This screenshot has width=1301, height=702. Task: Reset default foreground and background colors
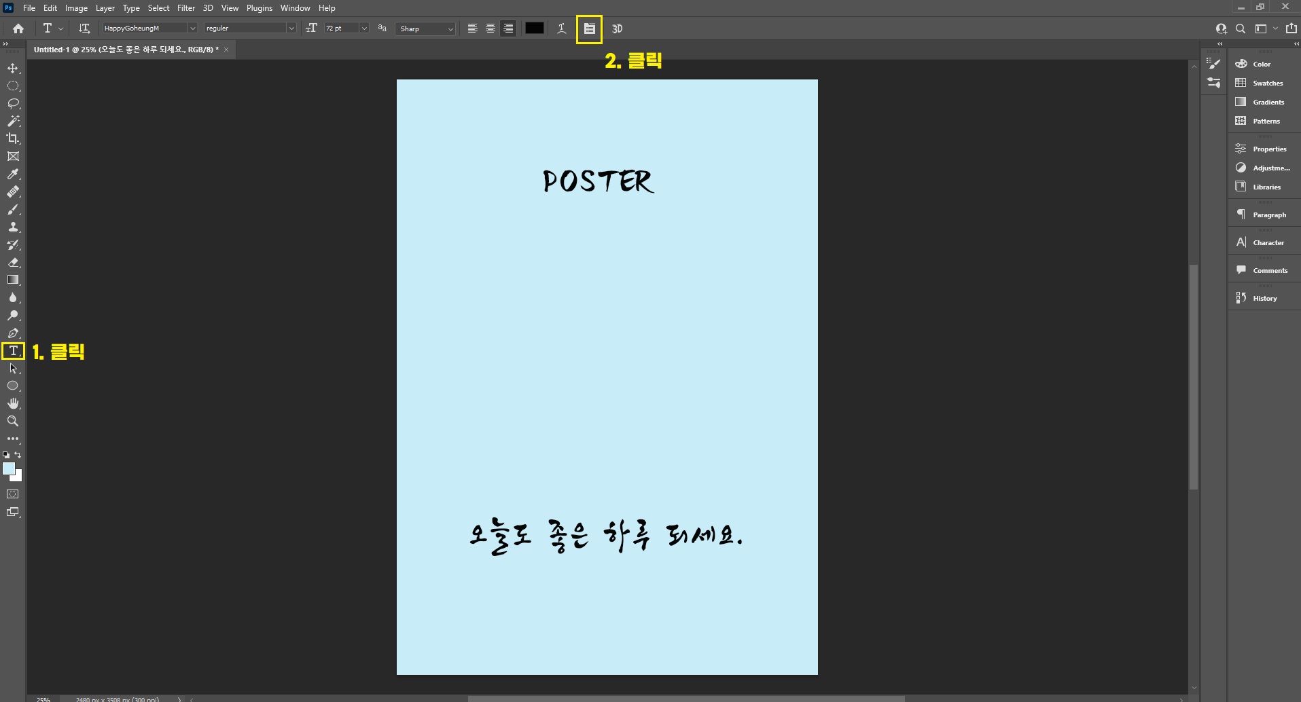point(6,455)
